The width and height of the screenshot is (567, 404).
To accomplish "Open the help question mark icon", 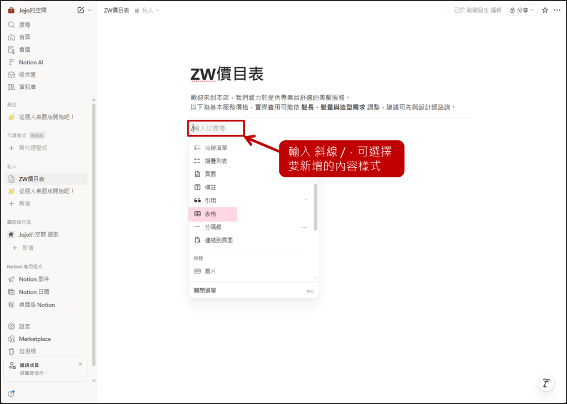I will tap(11, 394).
